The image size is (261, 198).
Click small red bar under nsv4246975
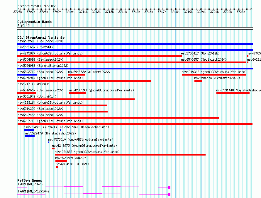[53, 148]
